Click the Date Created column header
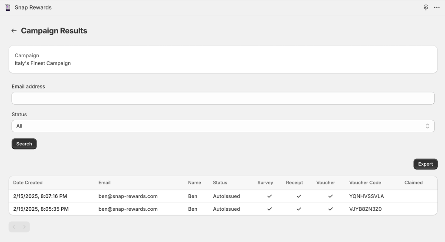Image resolution: width=445 pixels, height=242 pixels. (28, 183)
